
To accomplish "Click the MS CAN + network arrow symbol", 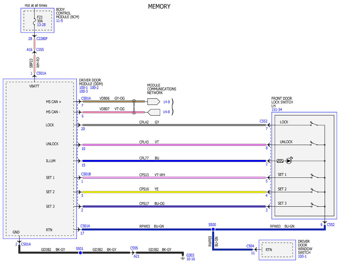I will [153, 101].
